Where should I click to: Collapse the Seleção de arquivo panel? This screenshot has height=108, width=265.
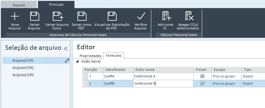click(66, 49)
